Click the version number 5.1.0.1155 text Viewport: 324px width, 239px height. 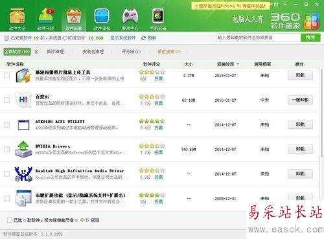(52, 234)
